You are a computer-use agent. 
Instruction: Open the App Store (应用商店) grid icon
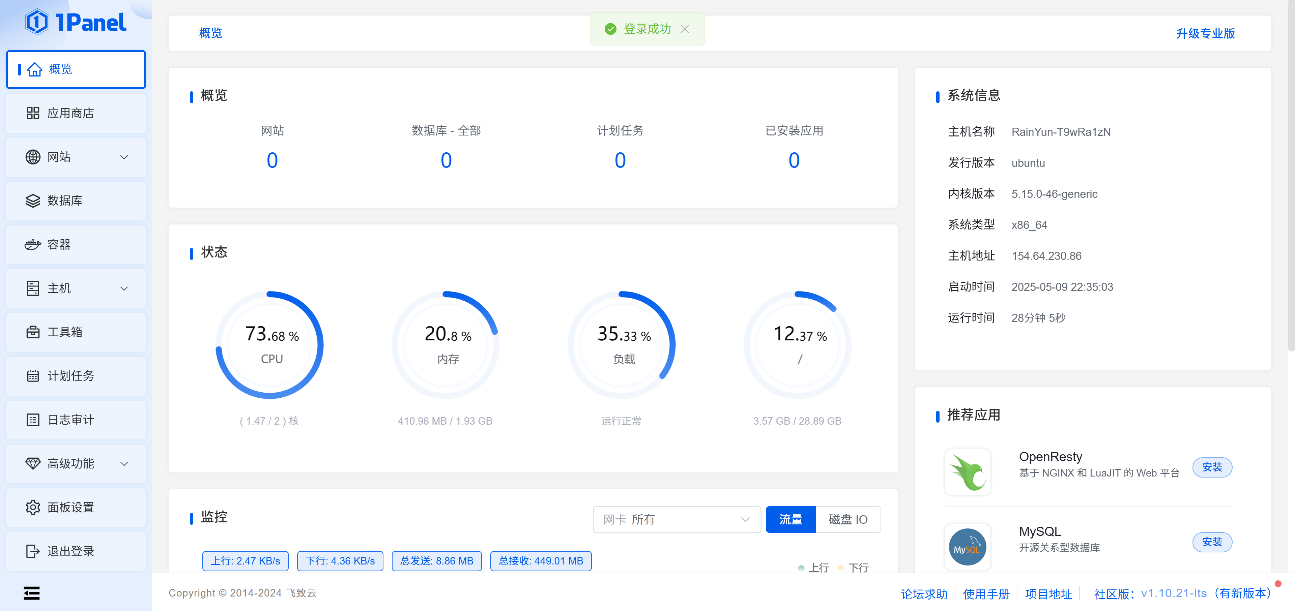[x=33, y=113]
